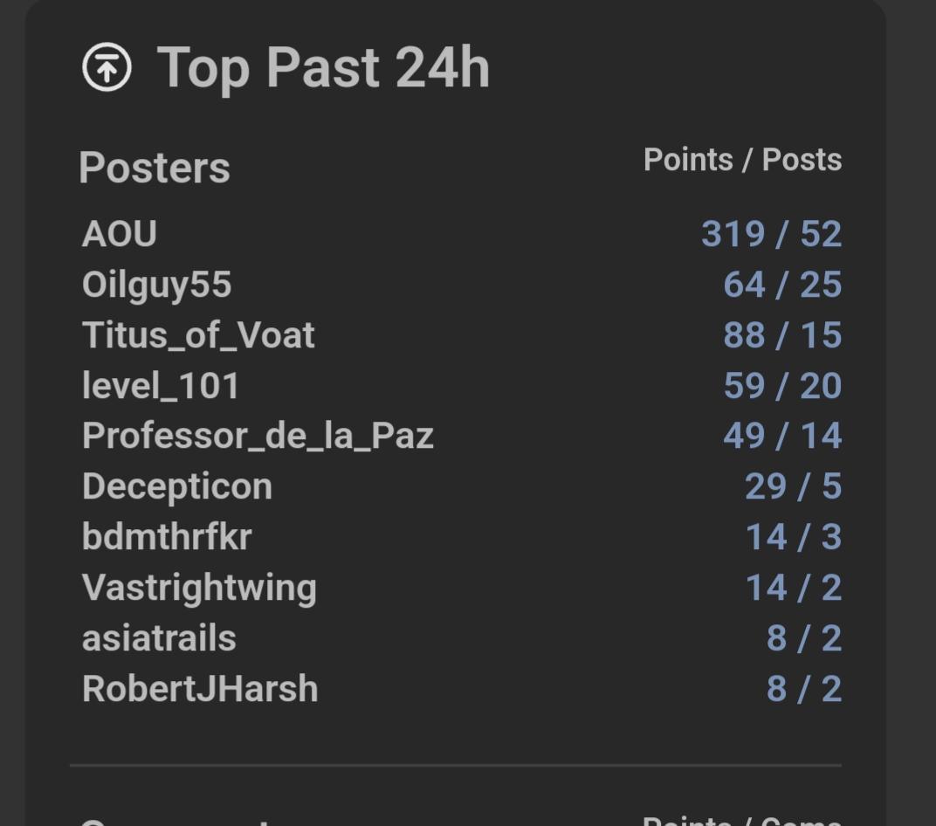This screenshot has width=936, height=826.
Task: Click the upward arrow Top icon
Action: click(107, 68)
